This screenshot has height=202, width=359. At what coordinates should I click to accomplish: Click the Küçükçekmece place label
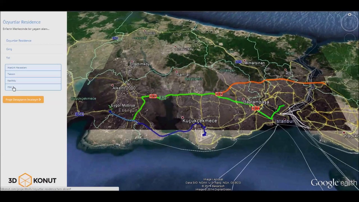(x=200, y=121)
